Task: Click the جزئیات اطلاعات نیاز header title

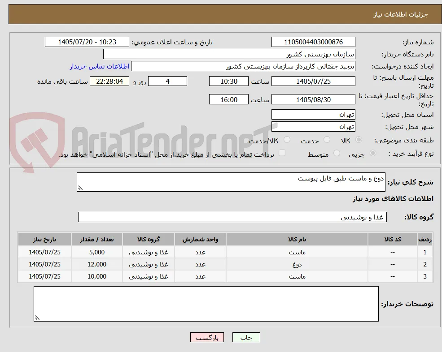Action: tap(400, 14)
